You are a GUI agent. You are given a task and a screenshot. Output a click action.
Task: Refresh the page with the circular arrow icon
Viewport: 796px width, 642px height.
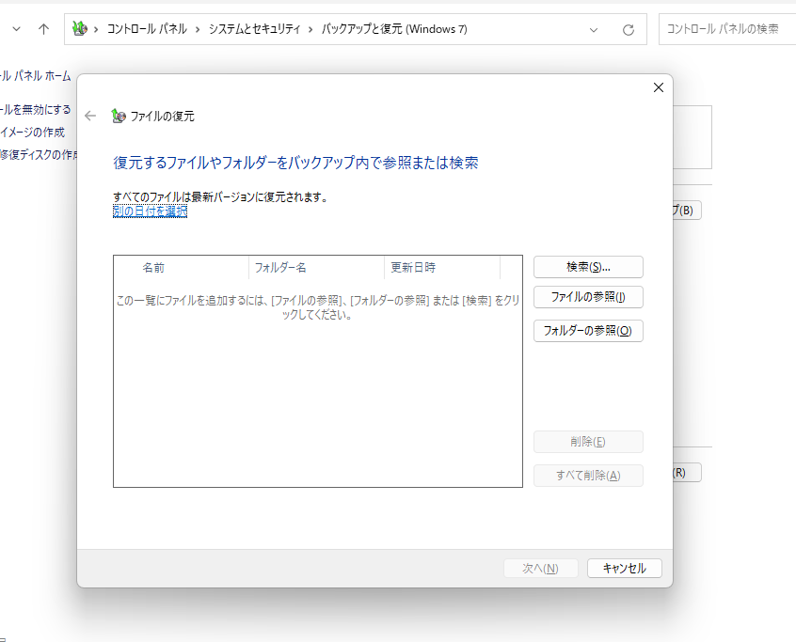(628, 29)
